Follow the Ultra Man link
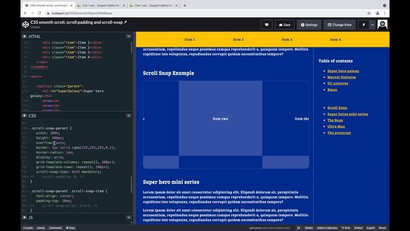Image resolution: width=410 pixels, height=231 pixels. coord(336,126)
